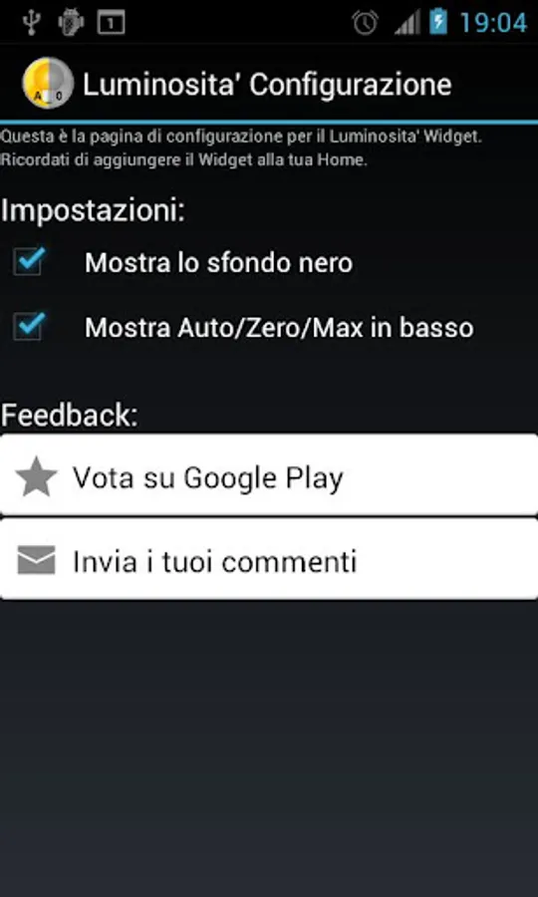The image size is (538, 897).
Task: Tap the envelope icon beside Invia
Action: [37, 560]
